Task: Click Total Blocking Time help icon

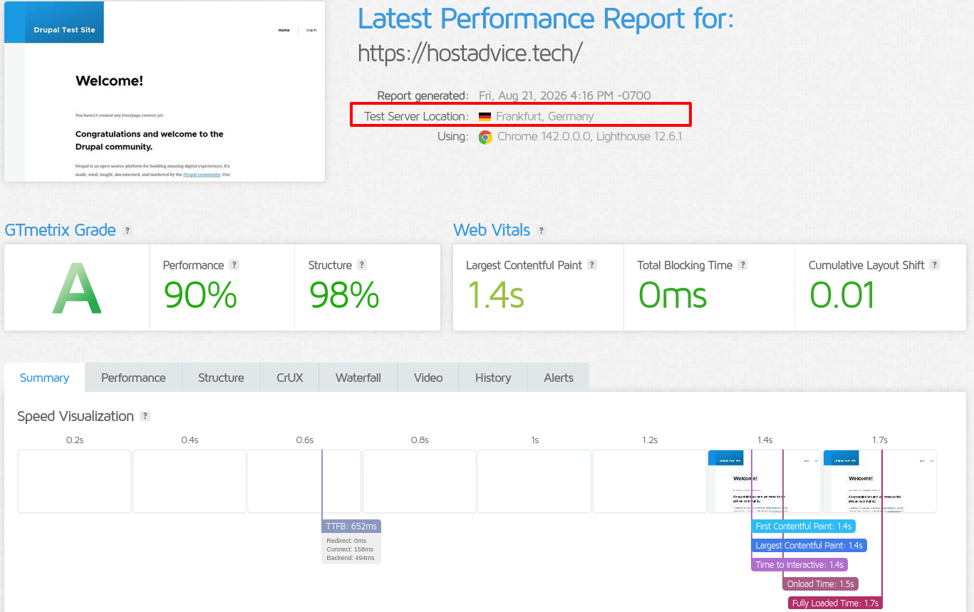Action: 742,265
